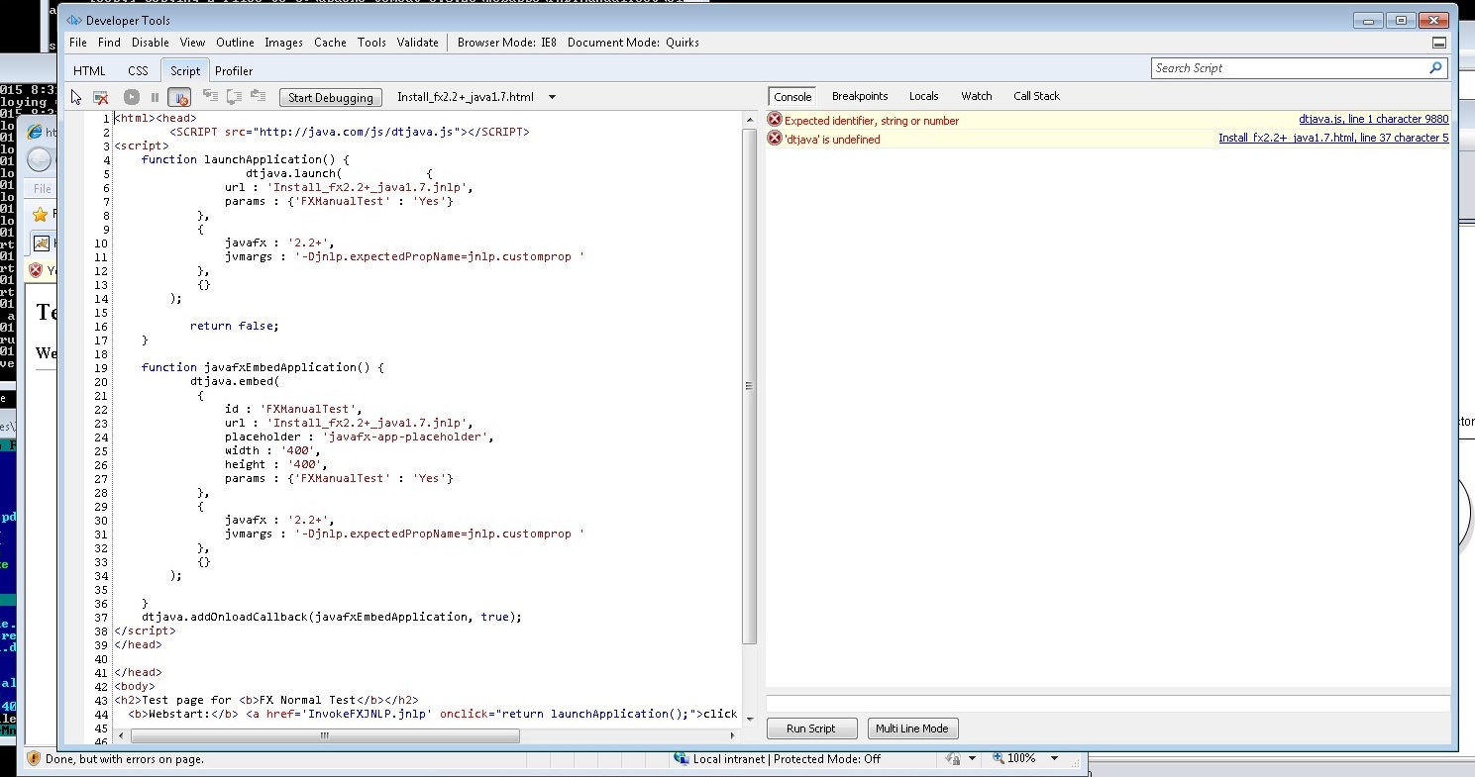Click the pin Developer Tools icon
Screen dimensions: 1475x777
1438,43
